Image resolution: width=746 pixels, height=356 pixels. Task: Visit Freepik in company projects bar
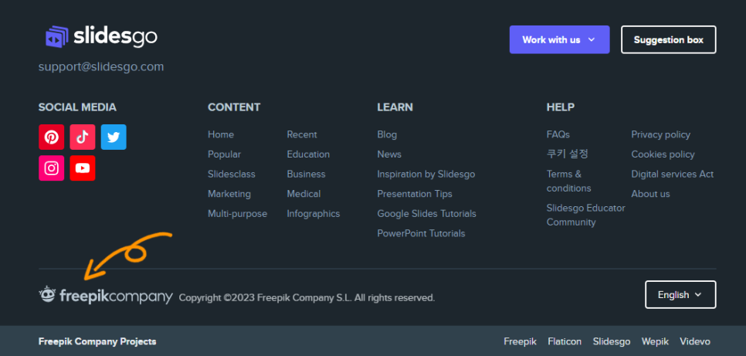[520, 341]
